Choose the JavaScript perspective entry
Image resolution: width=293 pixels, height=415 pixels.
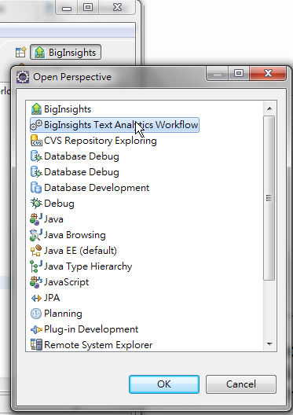coord(60,282)
